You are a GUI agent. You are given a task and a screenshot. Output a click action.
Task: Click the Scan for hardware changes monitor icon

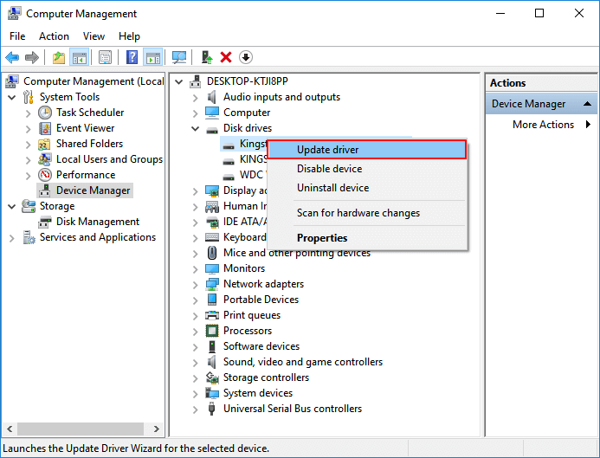pos(179,57)
